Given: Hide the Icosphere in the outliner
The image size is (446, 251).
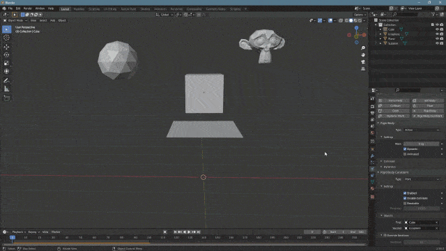Looking at the screenshot, I should pos(437,34).
